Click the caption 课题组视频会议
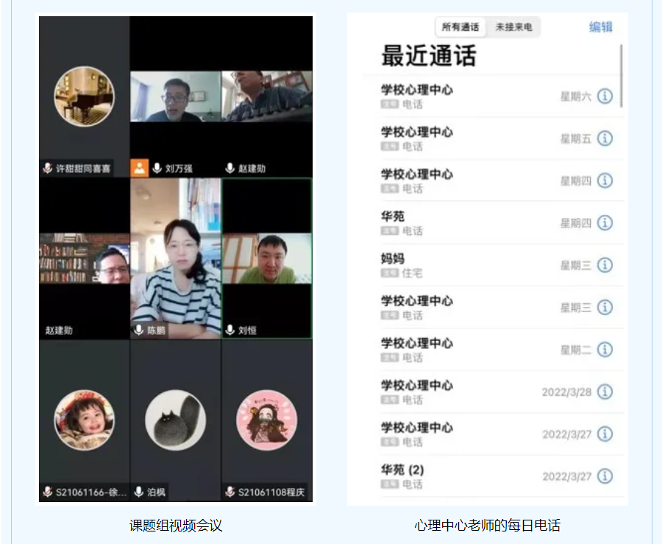This screenshot has width=665, height=544. pos(176,526)
